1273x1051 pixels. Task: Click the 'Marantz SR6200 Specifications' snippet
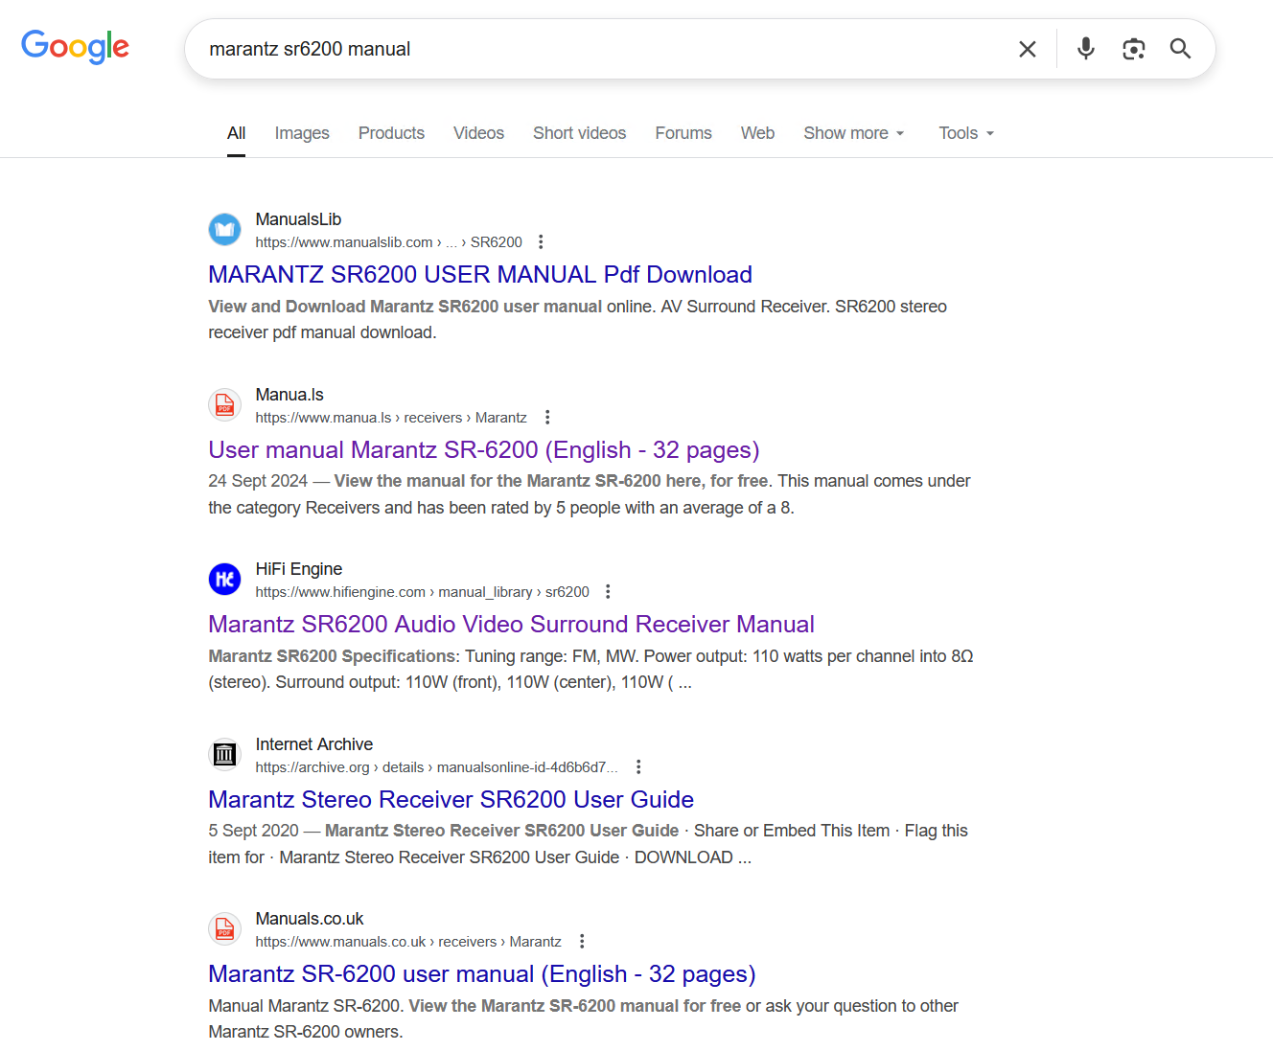(332, 656)
